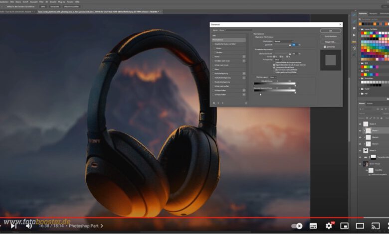Viewport: 389px width, 234px height.
Task: Mute the video using the speaker icon
Action: (29, 226)
